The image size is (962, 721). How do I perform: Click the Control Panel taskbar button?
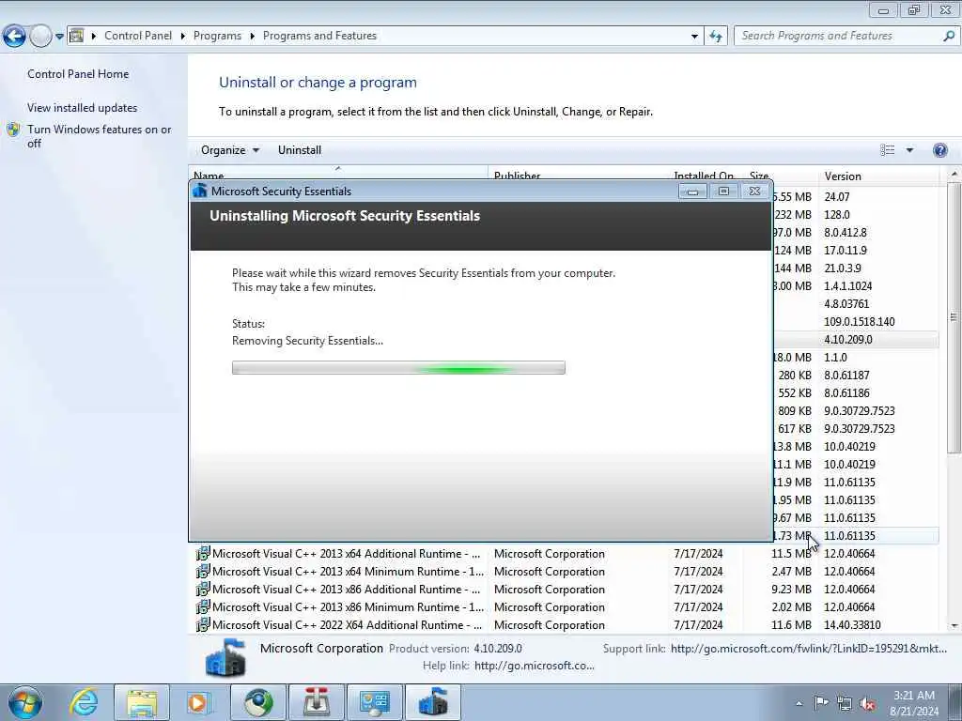pyautogui.click(x=374, y=702)
